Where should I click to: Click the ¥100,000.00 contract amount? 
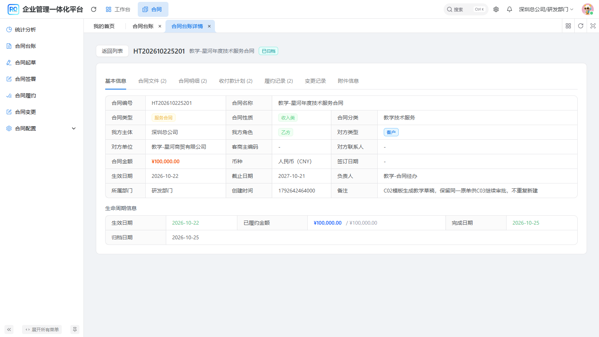(165, 161)
